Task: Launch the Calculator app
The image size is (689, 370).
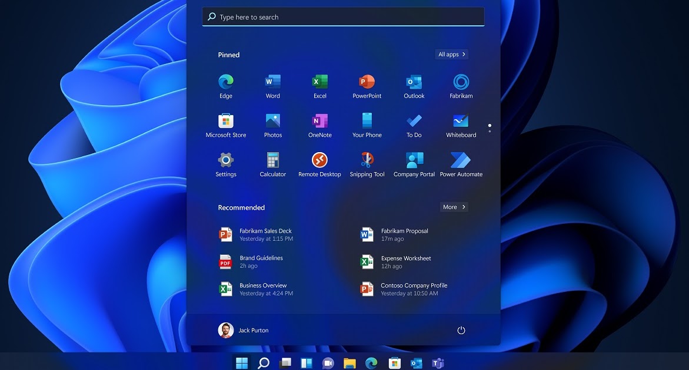Action: 273,165
